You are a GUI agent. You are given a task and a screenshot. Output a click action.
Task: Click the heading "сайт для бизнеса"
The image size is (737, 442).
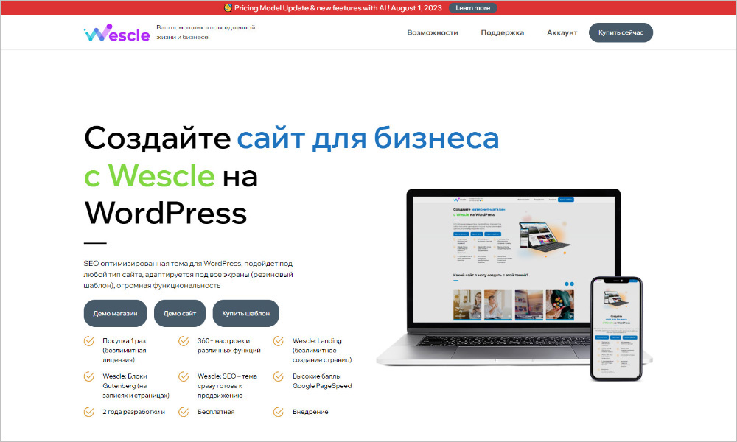pyautogui.click(x=368, y=138)
